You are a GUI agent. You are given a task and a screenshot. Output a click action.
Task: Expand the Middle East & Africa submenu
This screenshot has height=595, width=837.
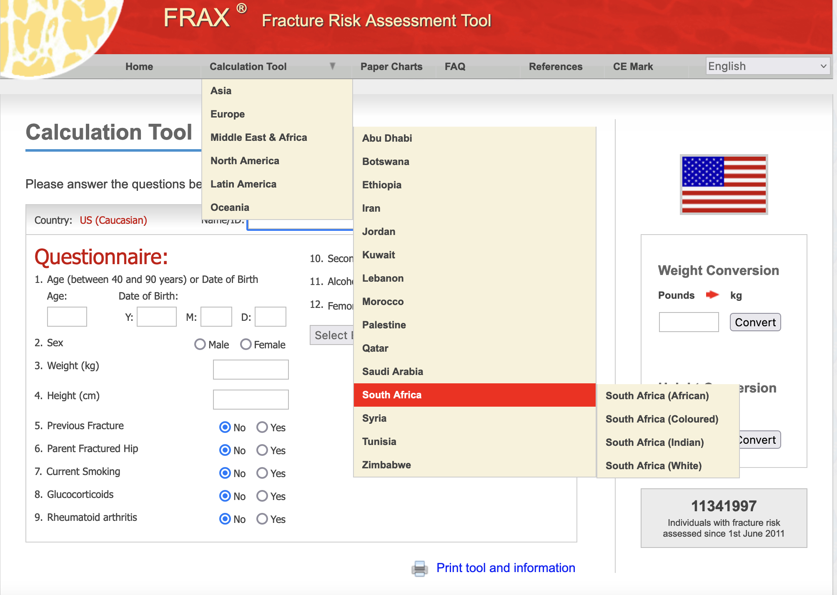pos(277,137)
